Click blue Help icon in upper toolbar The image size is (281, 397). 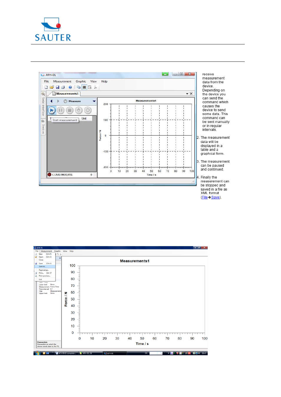70,87
